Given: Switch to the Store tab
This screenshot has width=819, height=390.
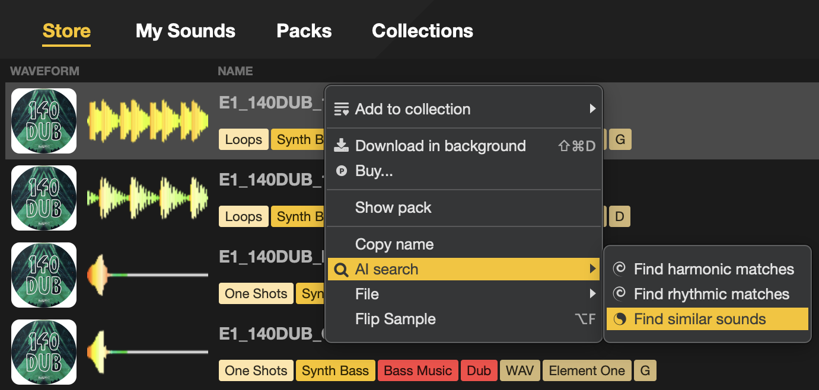Looking at the screenshot, I should click(x=66, y=31).
